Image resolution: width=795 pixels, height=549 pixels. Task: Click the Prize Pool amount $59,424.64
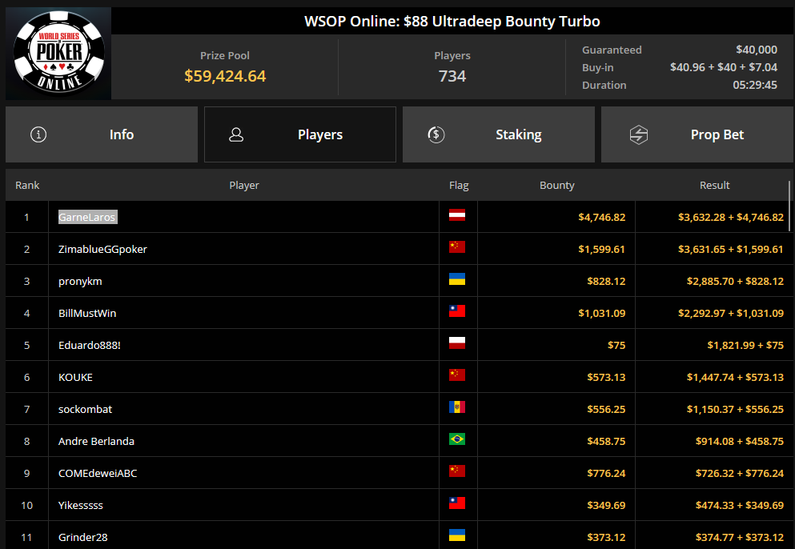point(225,76)
